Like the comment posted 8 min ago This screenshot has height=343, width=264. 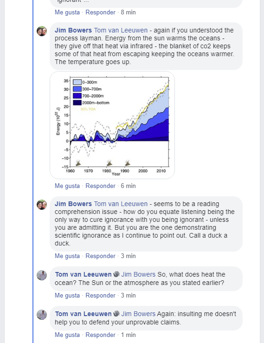click(67, 12)
